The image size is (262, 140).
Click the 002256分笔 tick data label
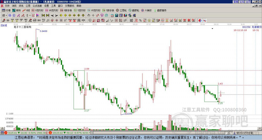click(244, 133)
